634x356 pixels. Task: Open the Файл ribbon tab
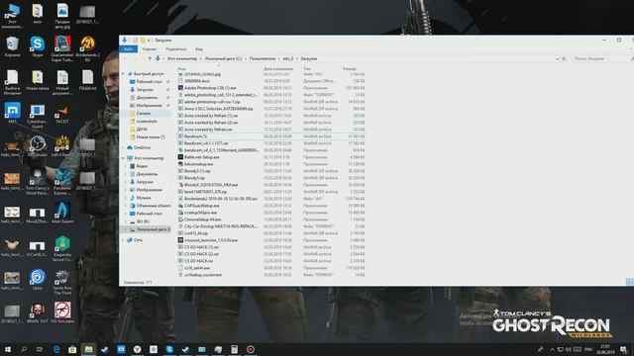click(x=128, y=49)
